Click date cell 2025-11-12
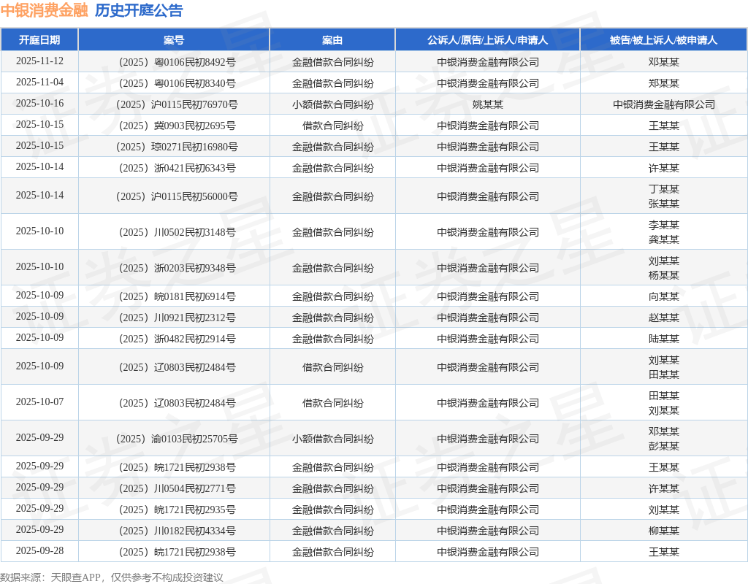The image size is (748, 584). [x=39, y=61]
